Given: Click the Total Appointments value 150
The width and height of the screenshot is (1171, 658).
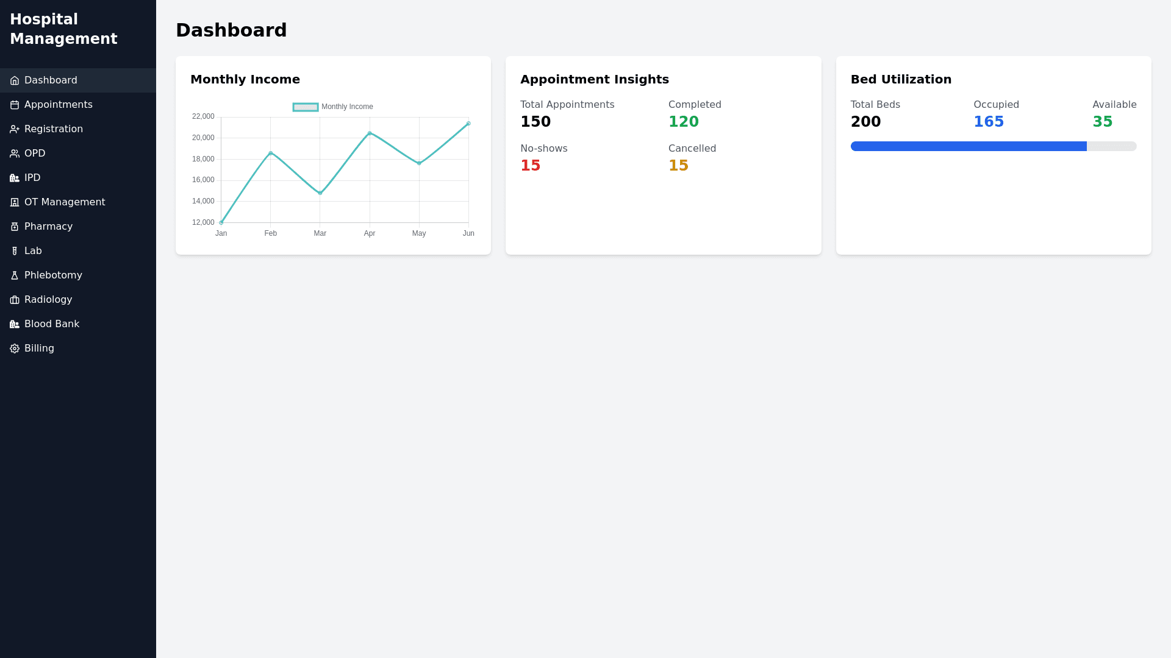Looking at the screenshot, I should point(535,122).
